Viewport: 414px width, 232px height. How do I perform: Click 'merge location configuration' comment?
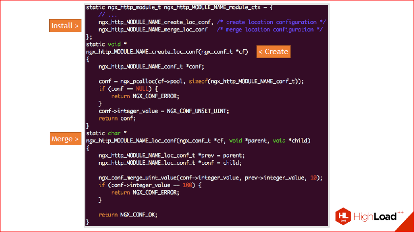(270, 30)
